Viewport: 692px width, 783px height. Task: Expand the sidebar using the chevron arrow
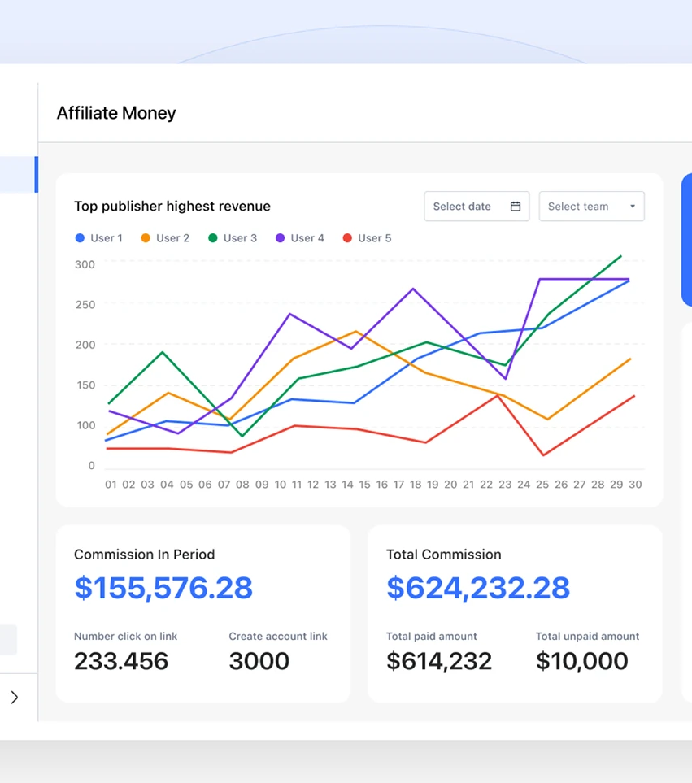coord(14,697)
